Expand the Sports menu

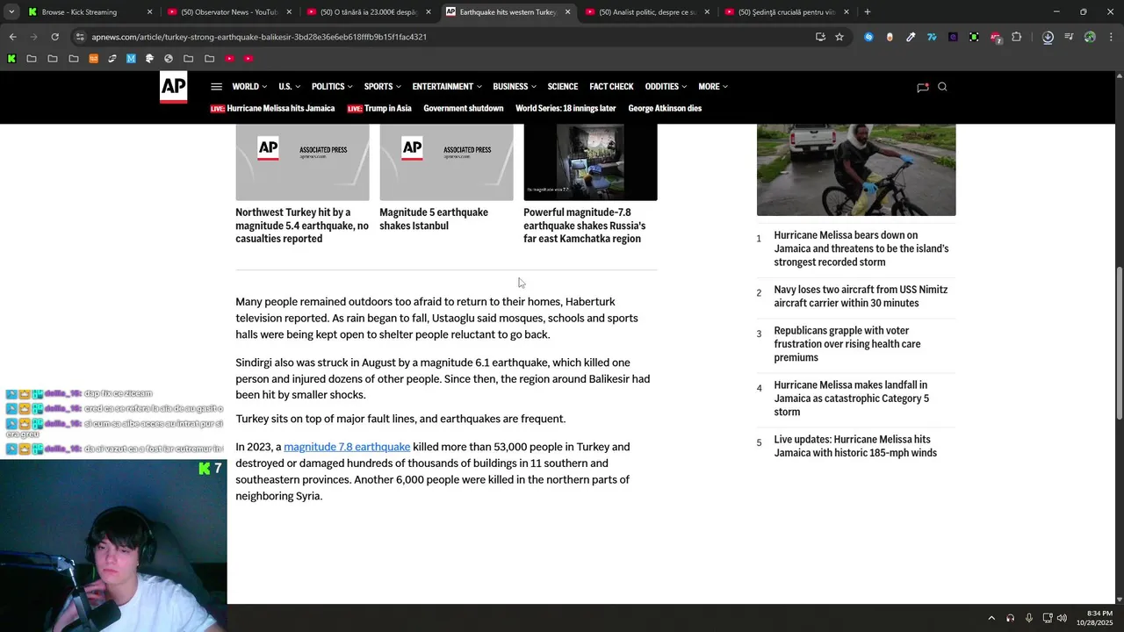[x=382, y=87]
